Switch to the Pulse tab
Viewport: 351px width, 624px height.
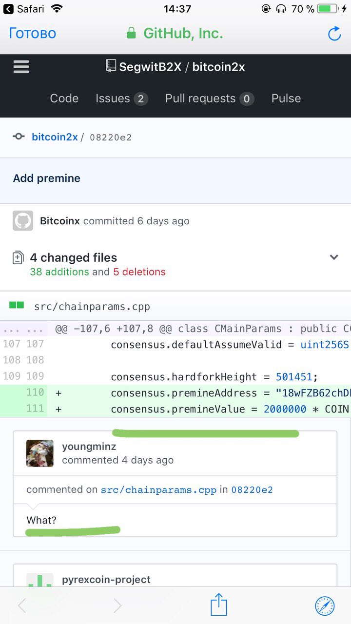286,98
